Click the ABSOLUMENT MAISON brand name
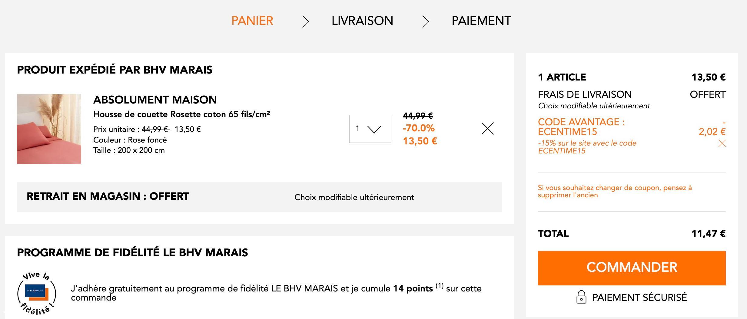The height and width of the screenshot is (319, 747). pyautogui.click(x=155, y=100)
